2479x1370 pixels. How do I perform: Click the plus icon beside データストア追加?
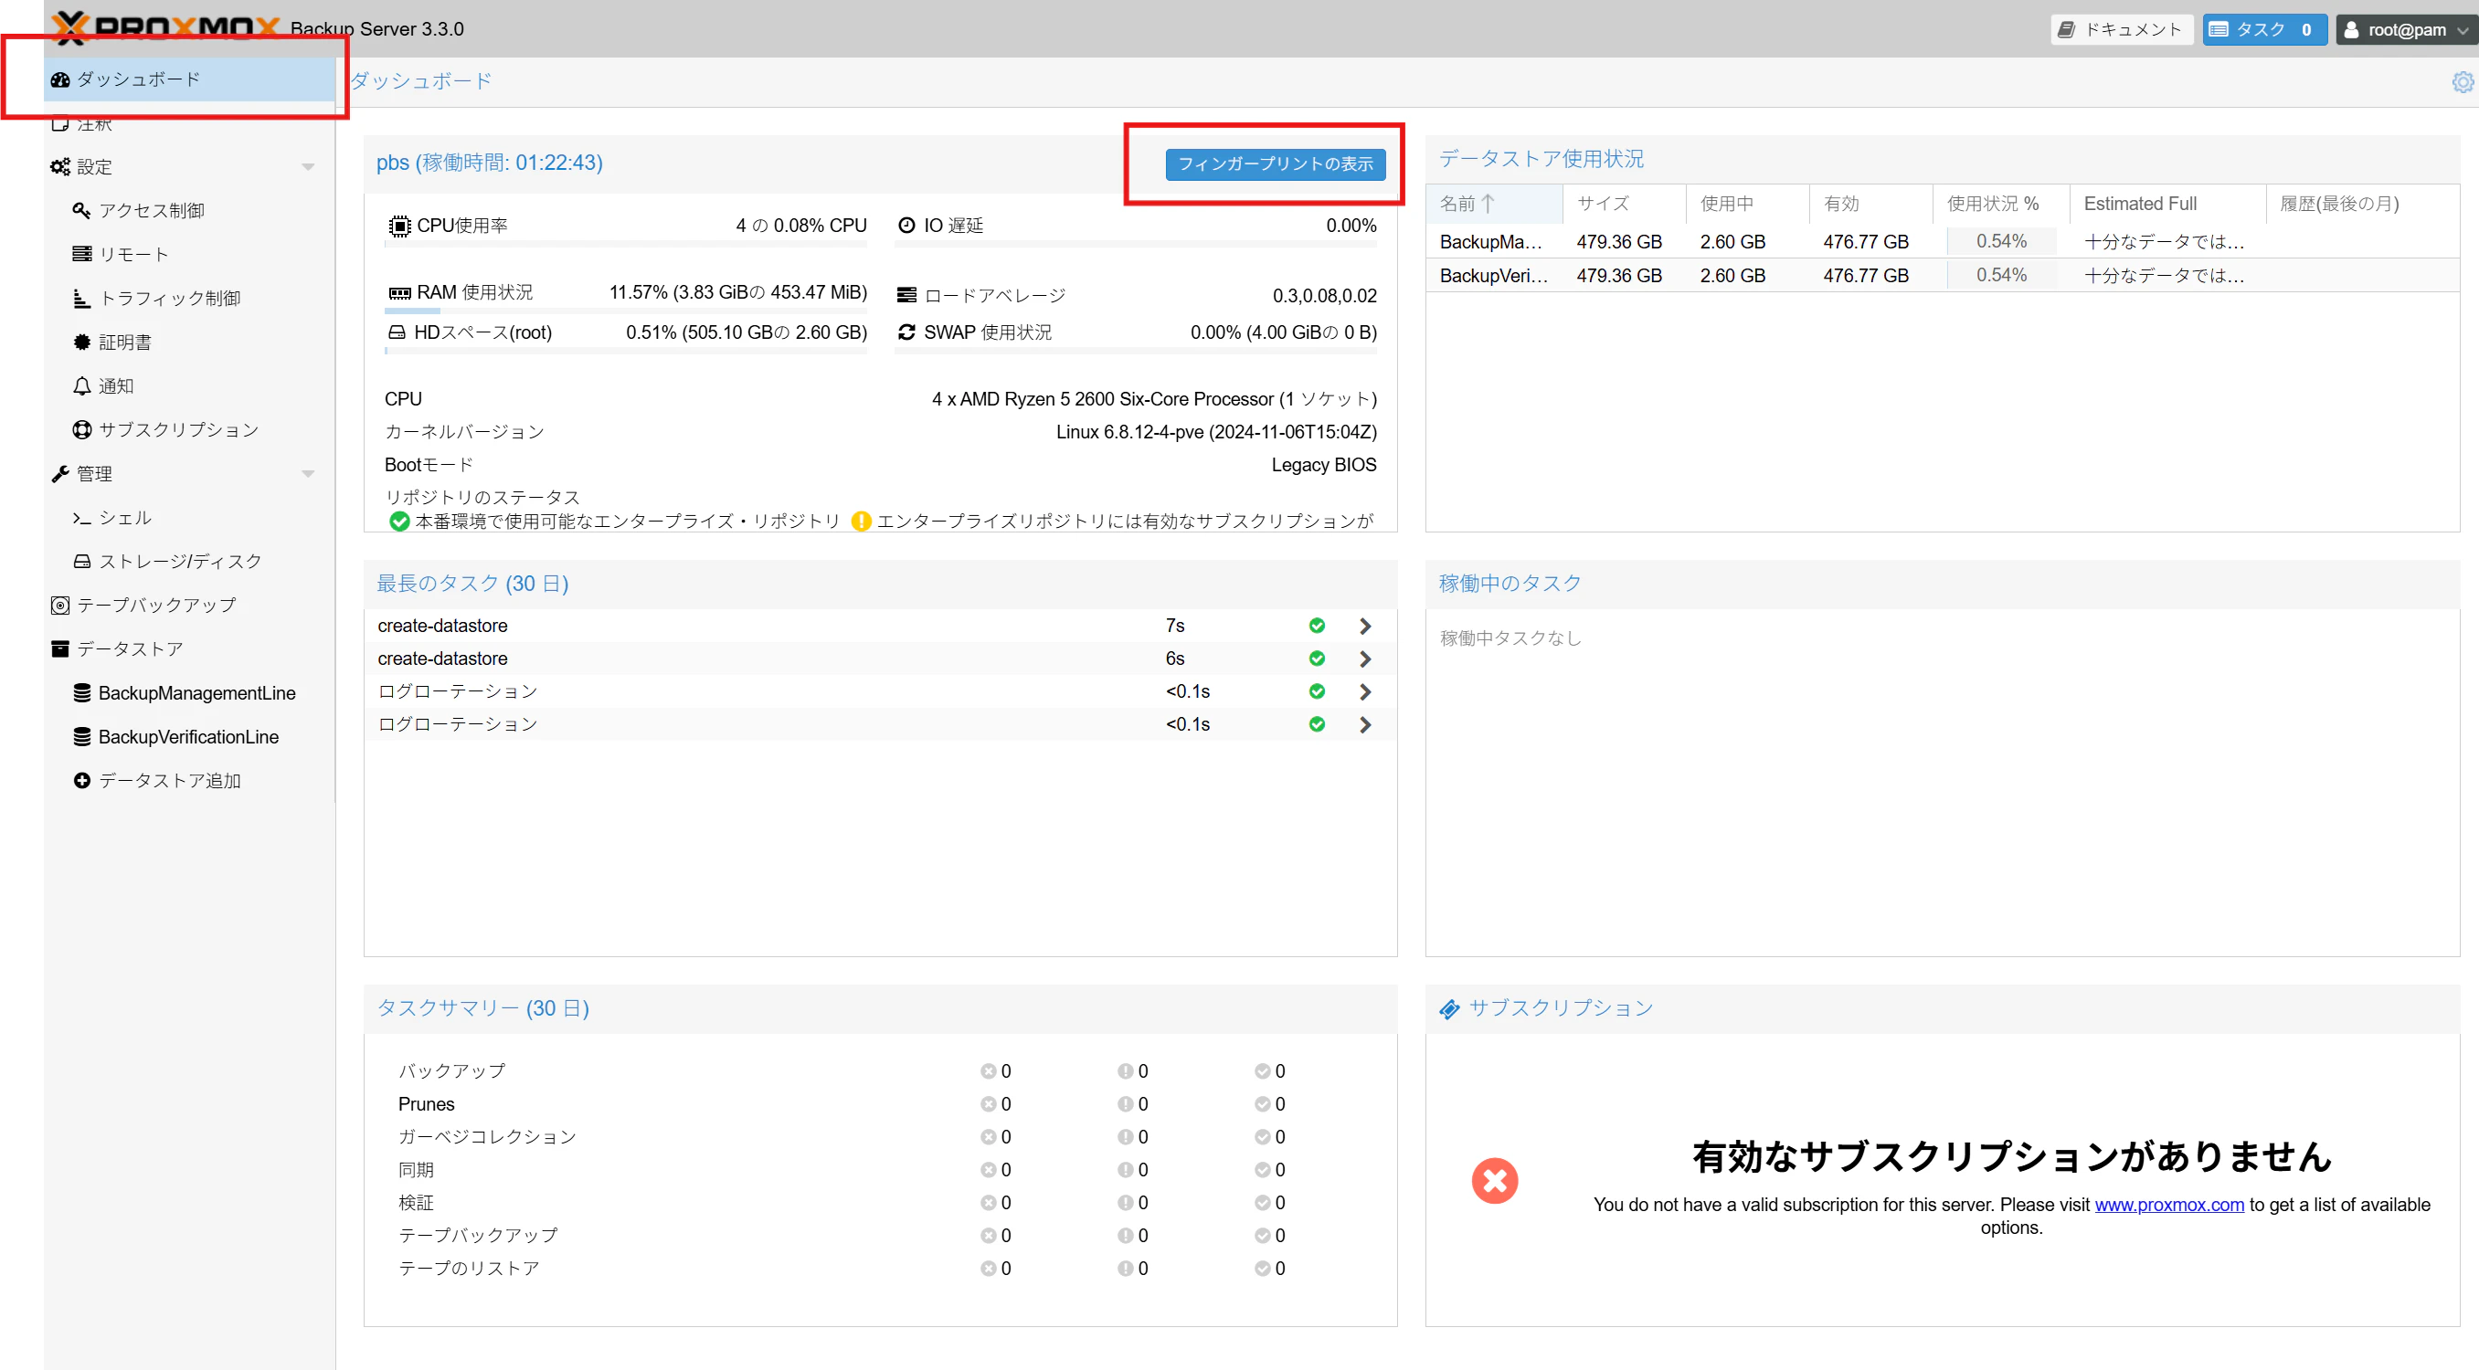click(x=82, y=780)
